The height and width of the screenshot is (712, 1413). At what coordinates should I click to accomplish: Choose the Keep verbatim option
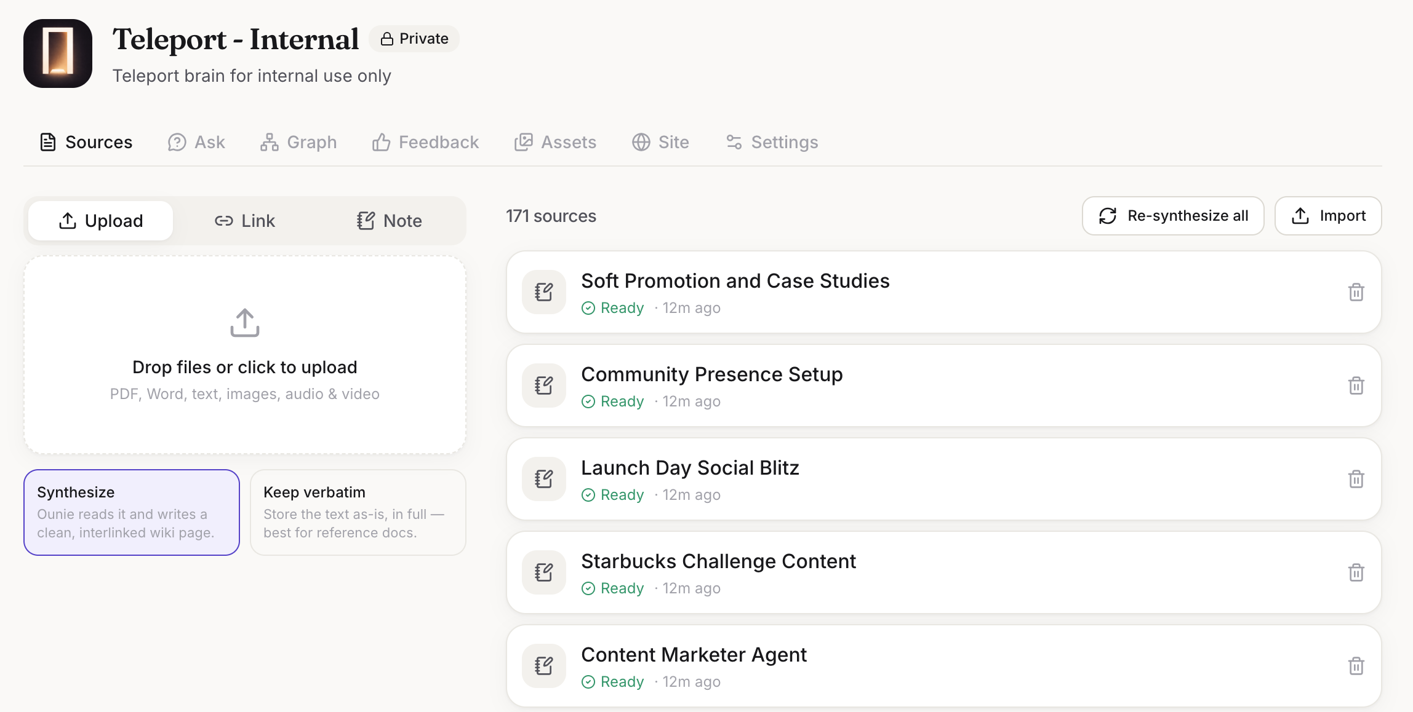(x=358, y=512)
